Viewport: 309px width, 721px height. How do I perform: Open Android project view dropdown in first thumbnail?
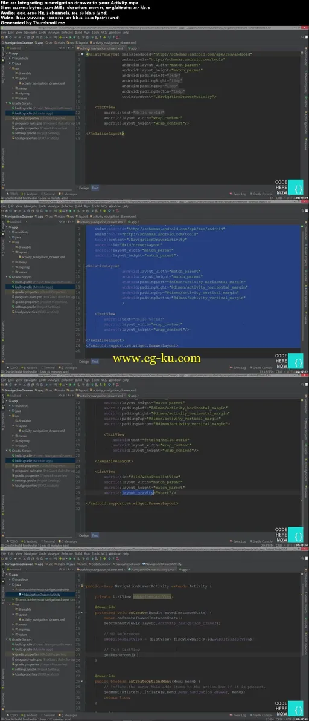point(16,48)
